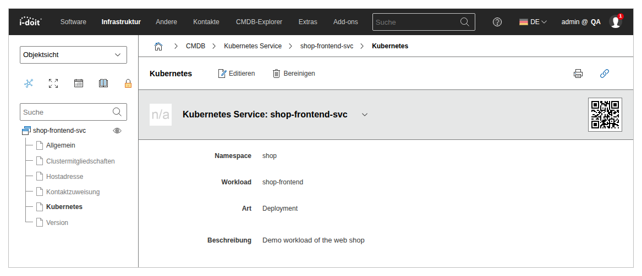Click the print icon

[x=578, y=74]
